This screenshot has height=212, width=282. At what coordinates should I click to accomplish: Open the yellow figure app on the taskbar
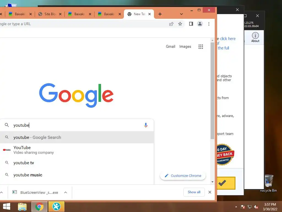[56, 206]
